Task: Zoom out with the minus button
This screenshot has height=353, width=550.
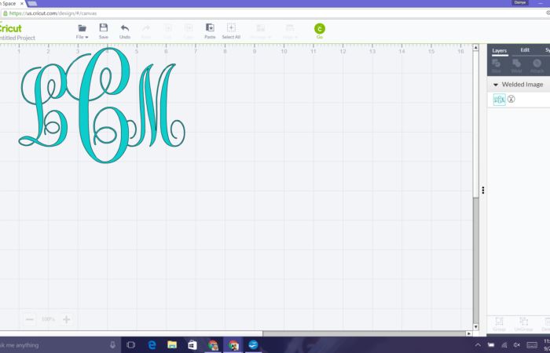Action: coord(30,319)
